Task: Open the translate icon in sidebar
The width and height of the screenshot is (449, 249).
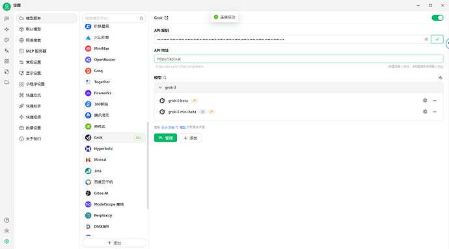Action: tap(7, 51)
